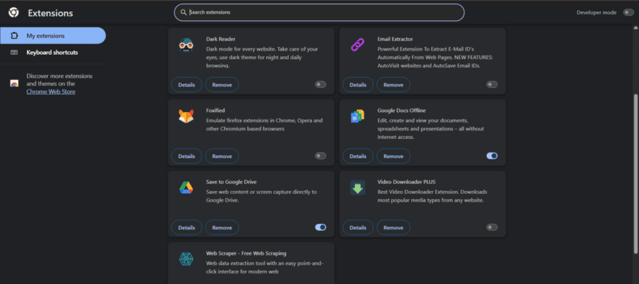The image size is (639, 284).
Task: Turn on the Foxified extension toggle
Action: click(x=321, y=156)
